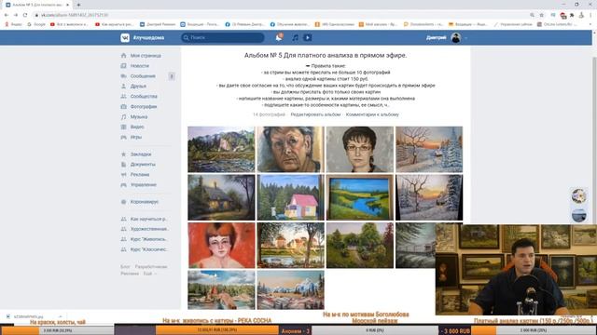Screen dimensions: 597x335
Task: Open Сообщества from the sidebar icon
Action: (123, 97)
